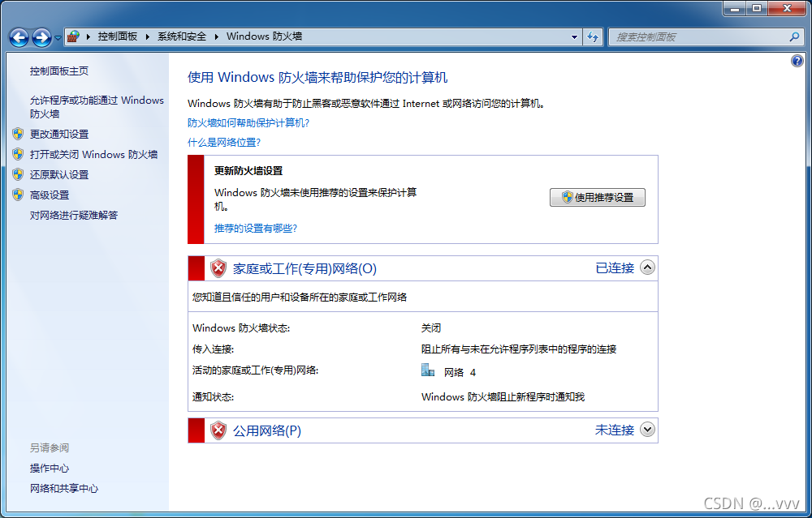The height and width of the screenshot is (518, 812).
Task: Minimize the firewall window
Action: (735, 8)
